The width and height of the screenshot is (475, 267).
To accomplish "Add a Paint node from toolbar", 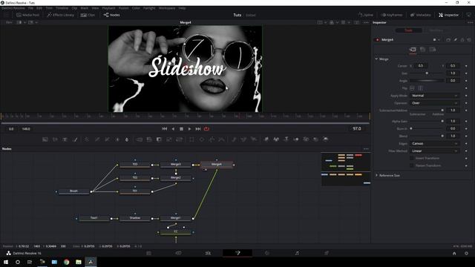I will click(75, 139).
